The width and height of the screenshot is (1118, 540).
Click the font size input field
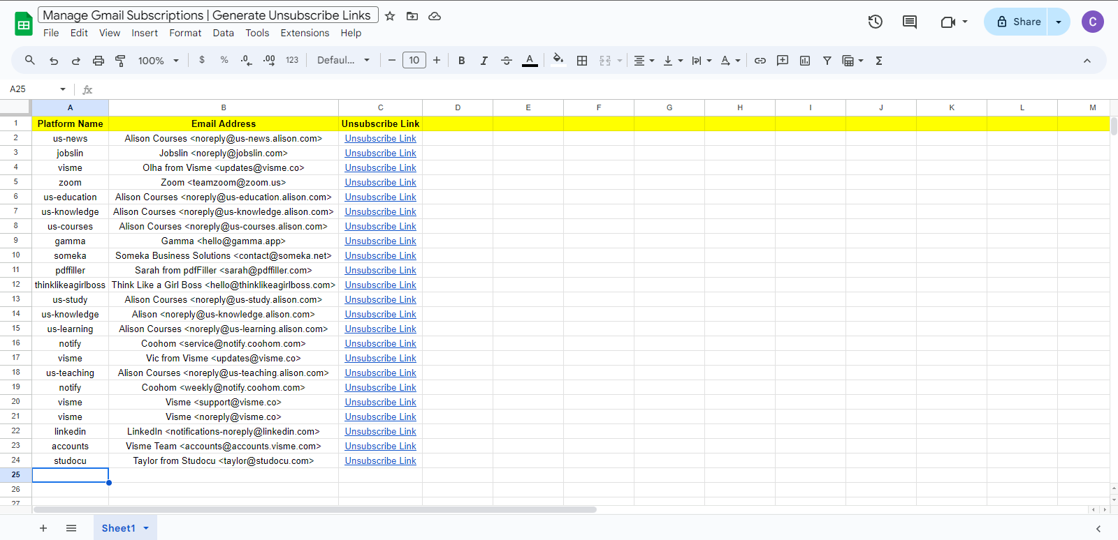click(x=414, y=61)
